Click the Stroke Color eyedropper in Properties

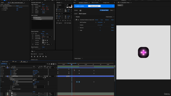pos(45,37)
